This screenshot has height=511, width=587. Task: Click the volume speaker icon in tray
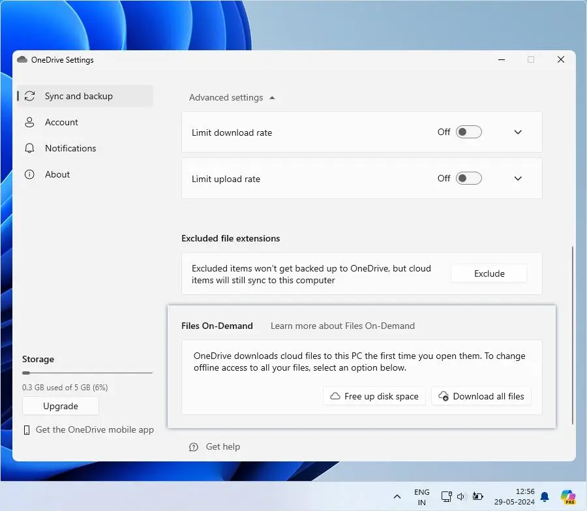point(461,497)
